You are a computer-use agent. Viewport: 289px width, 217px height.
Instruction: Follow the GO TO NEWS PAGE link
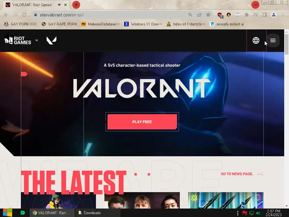pos(242,174)
